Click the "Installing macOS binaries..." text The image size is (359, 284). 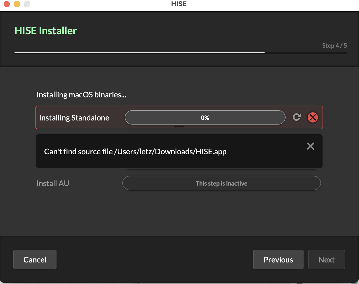click(x=81, y=95)
